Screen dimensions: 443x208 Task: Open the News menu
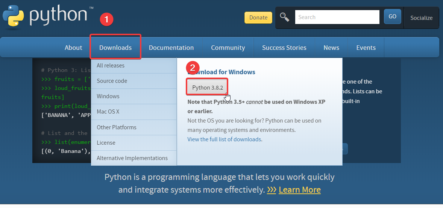coord(331,48)
